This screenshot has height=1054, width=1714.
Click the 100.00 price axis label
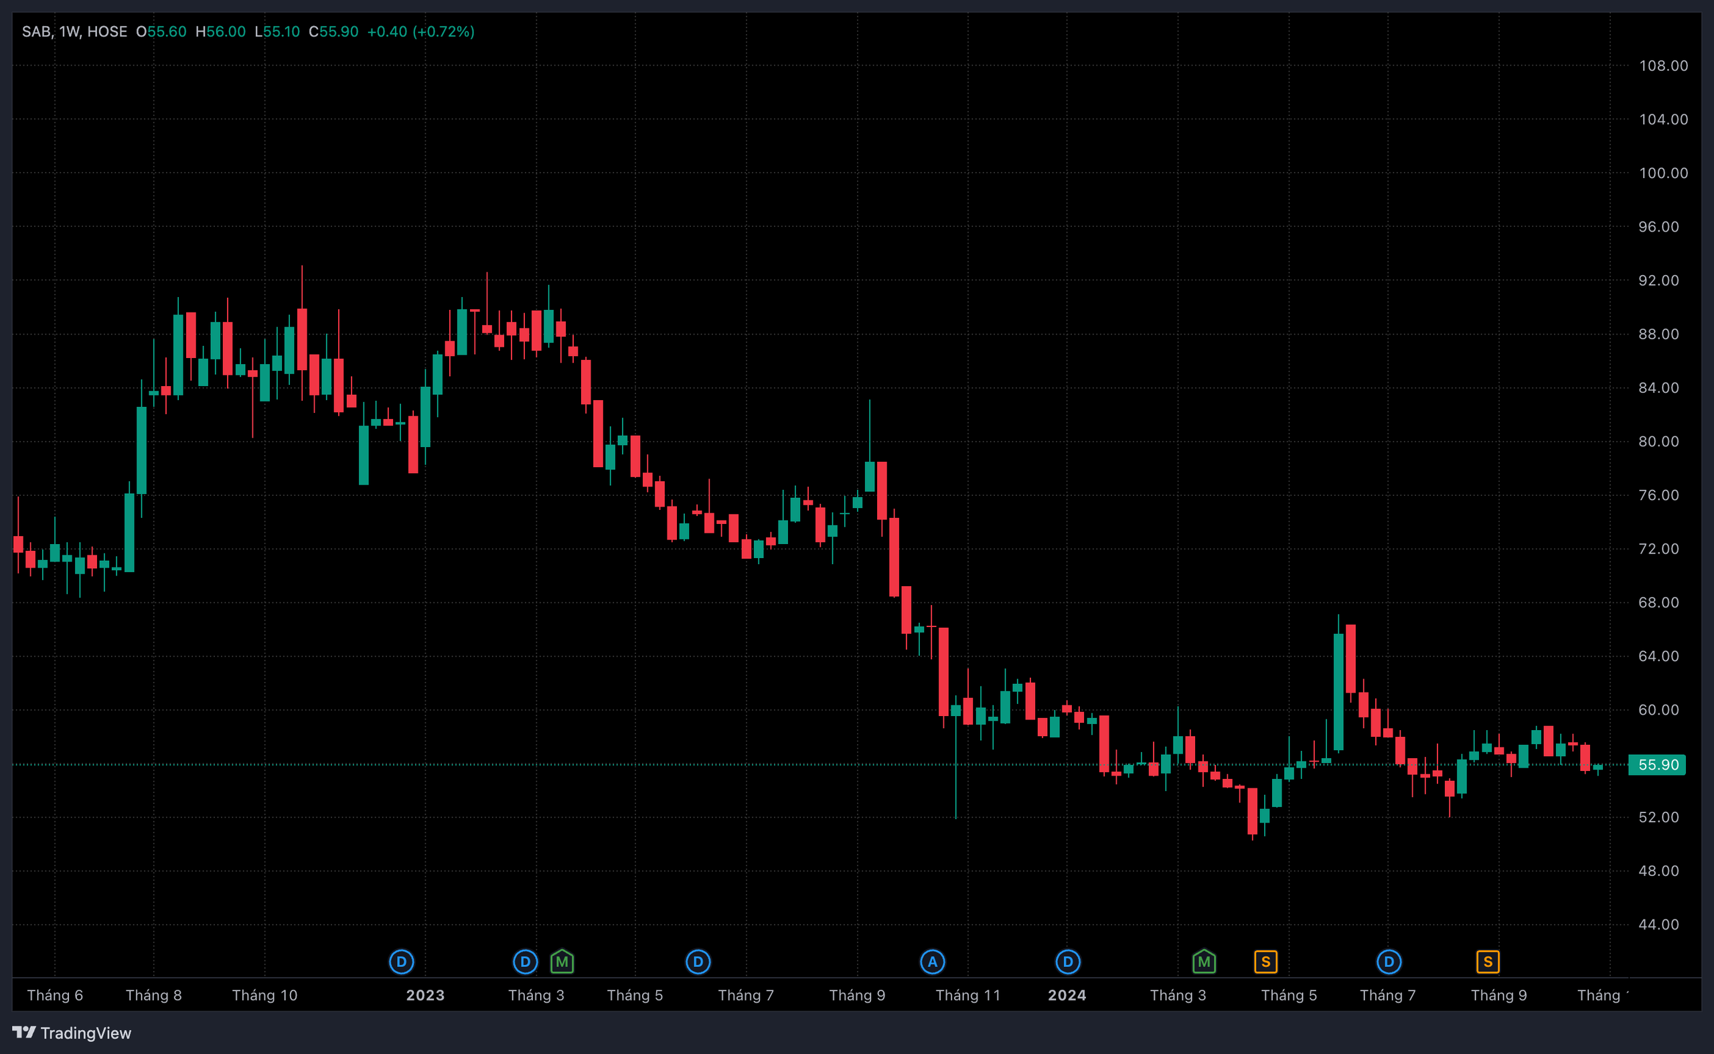tap(1663, 173)
